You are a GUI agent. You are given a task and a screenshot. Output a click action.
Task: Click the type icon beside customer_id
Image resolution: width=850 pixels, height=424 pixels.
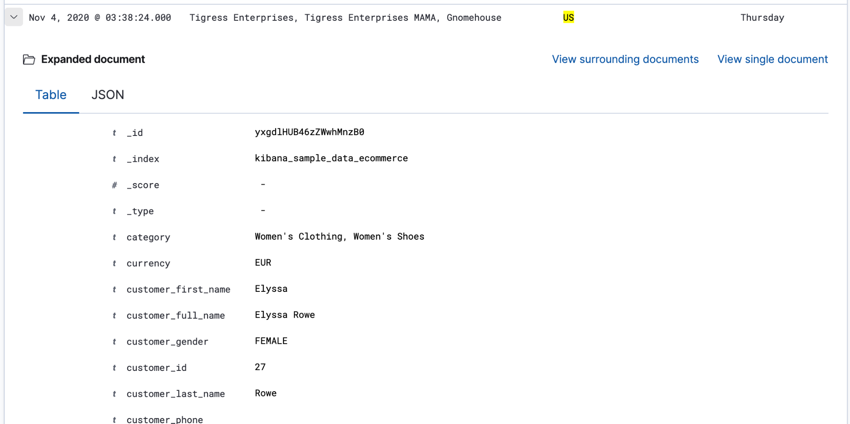pyautogui.click(x=114, y=368)
